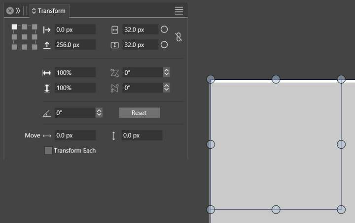Click the bottom-center selection handle on canvas
Image resolution: width=355 pixels, height=223 pixels.
276,209
